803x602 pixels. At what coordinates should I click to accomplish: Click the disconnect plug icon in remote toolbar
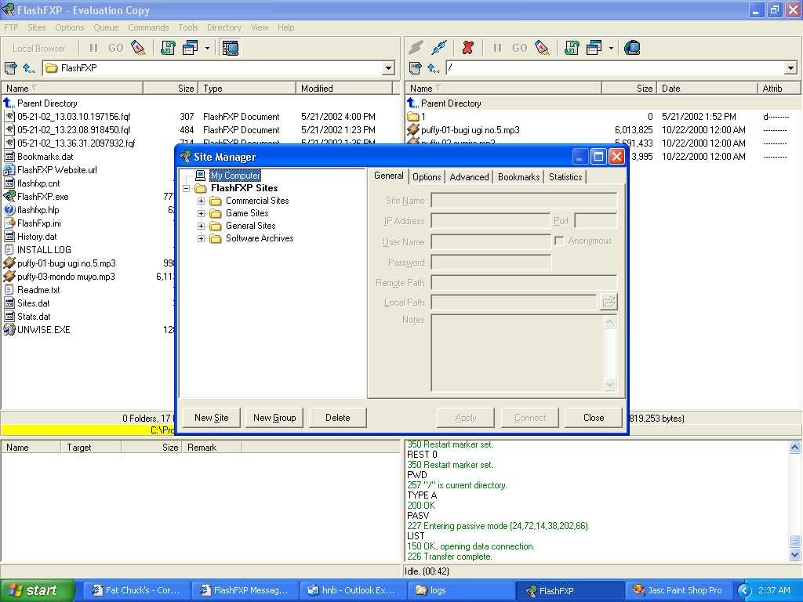tap(439, 48)
